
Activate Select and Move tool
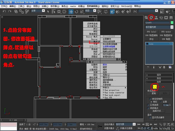click(x=71, y=11)
